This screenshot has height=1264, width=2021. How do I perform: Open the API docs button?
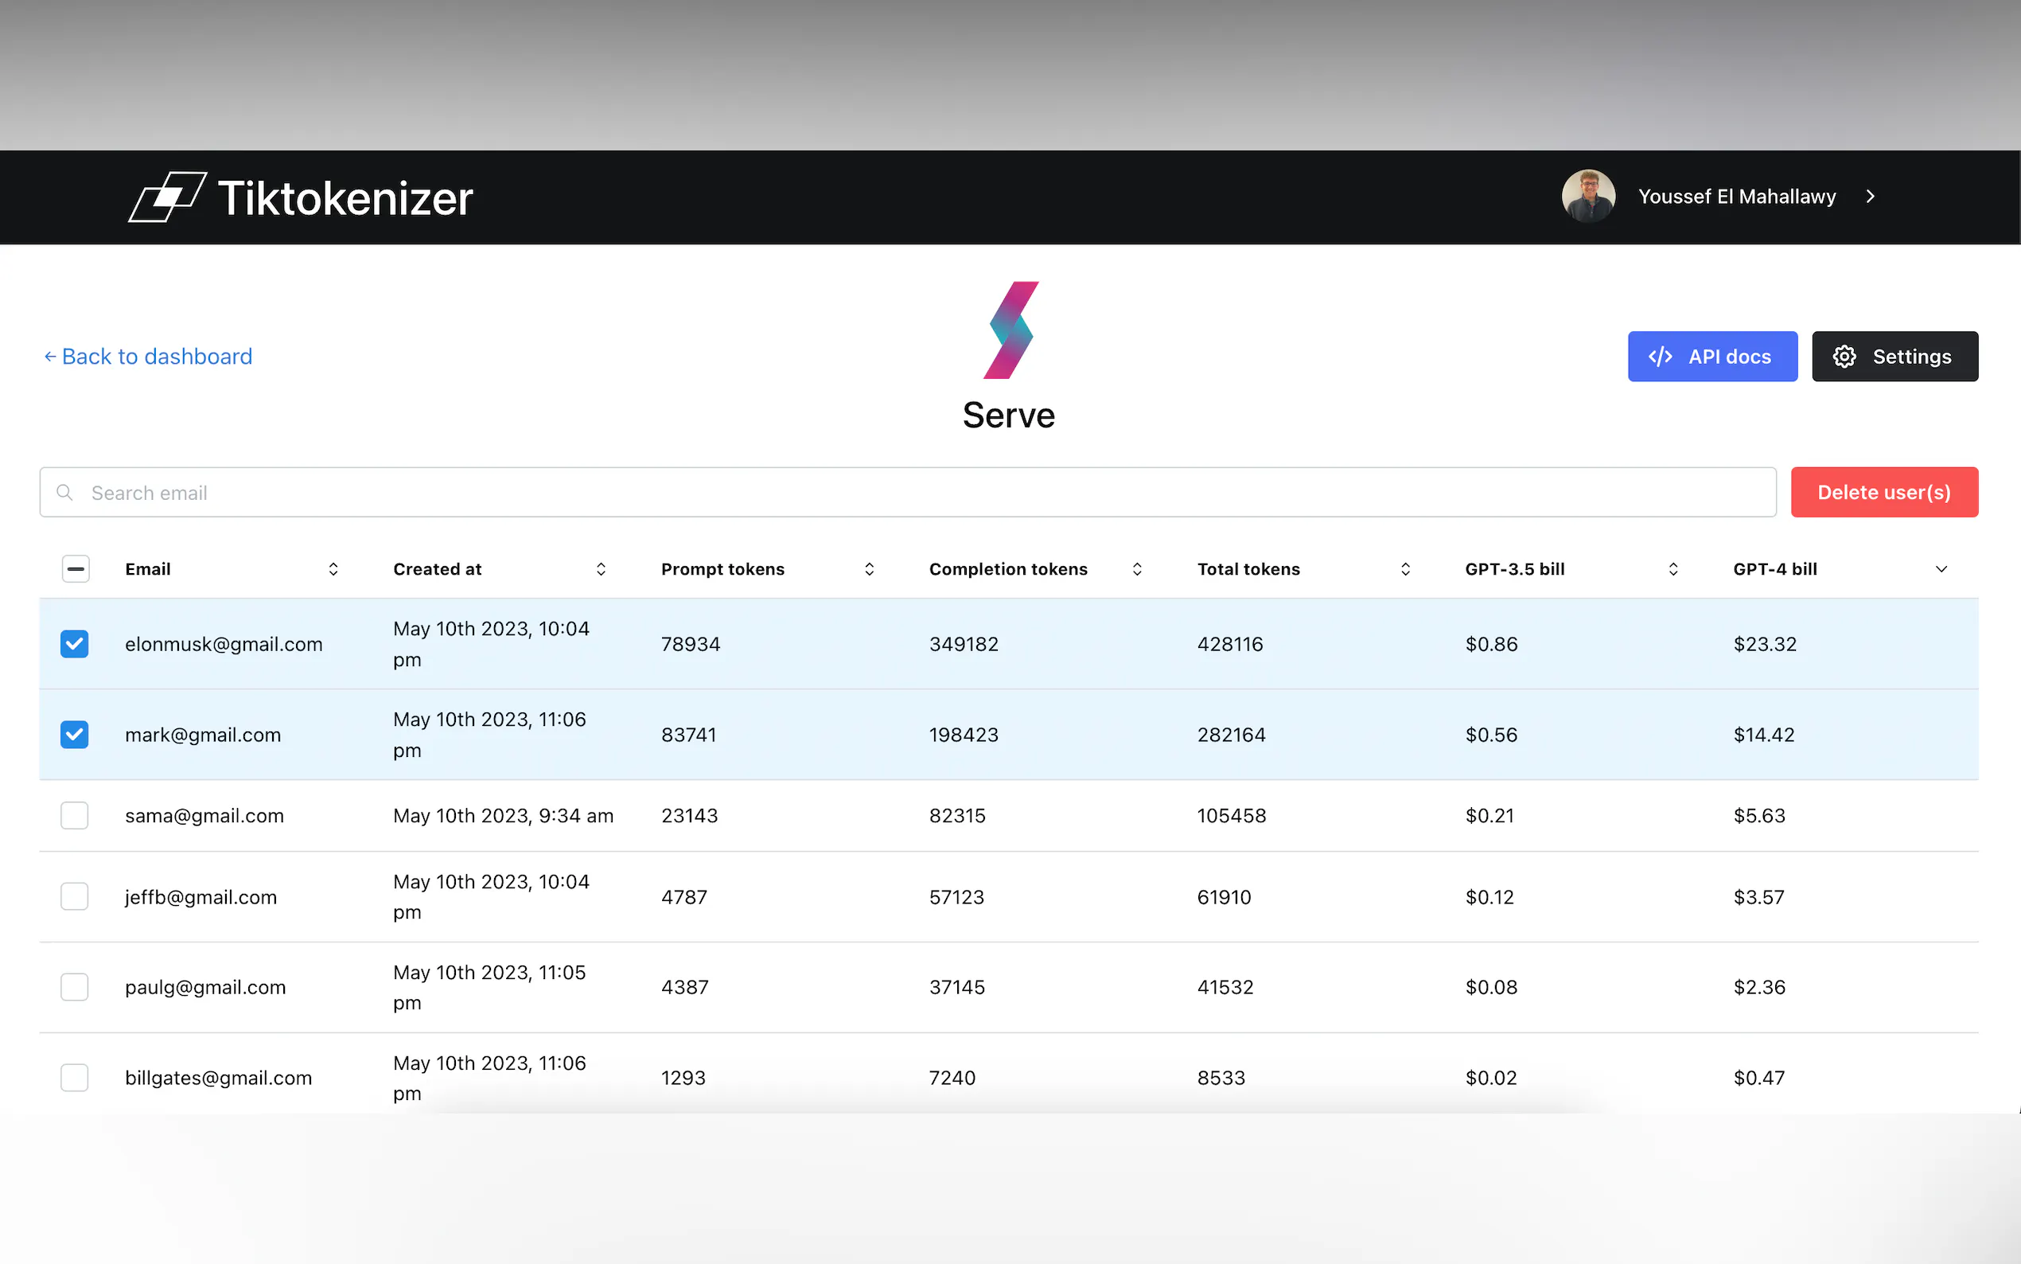coord(1711,356)
